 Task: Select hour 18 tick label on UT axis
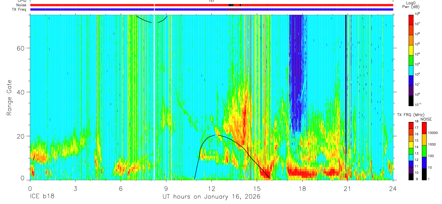pyautogui.click(x=302, y=188)
